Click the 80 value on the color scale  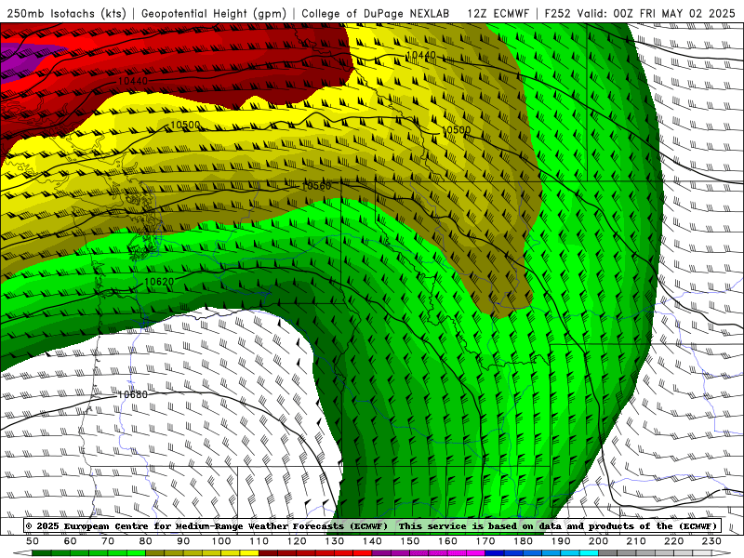click(146, 541)
